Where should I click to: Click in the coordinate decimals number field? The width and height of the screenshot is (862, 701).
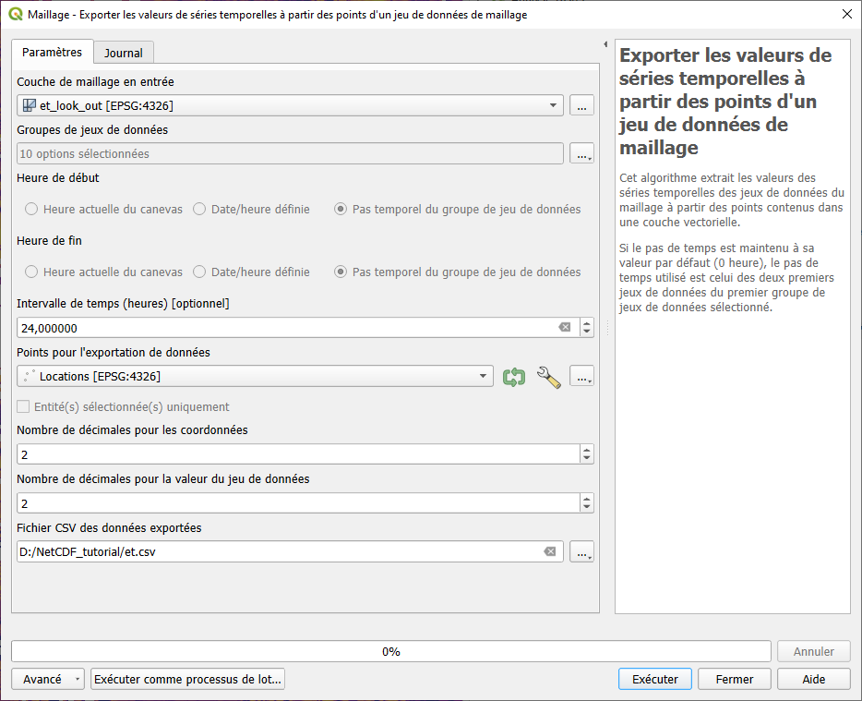295,454
